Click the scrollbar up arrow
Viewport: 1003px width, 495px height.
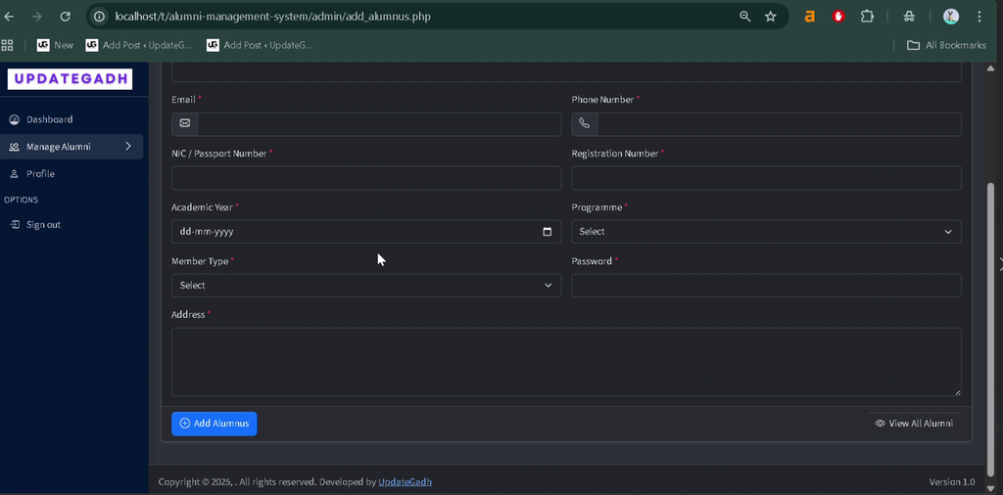point(991,68)
